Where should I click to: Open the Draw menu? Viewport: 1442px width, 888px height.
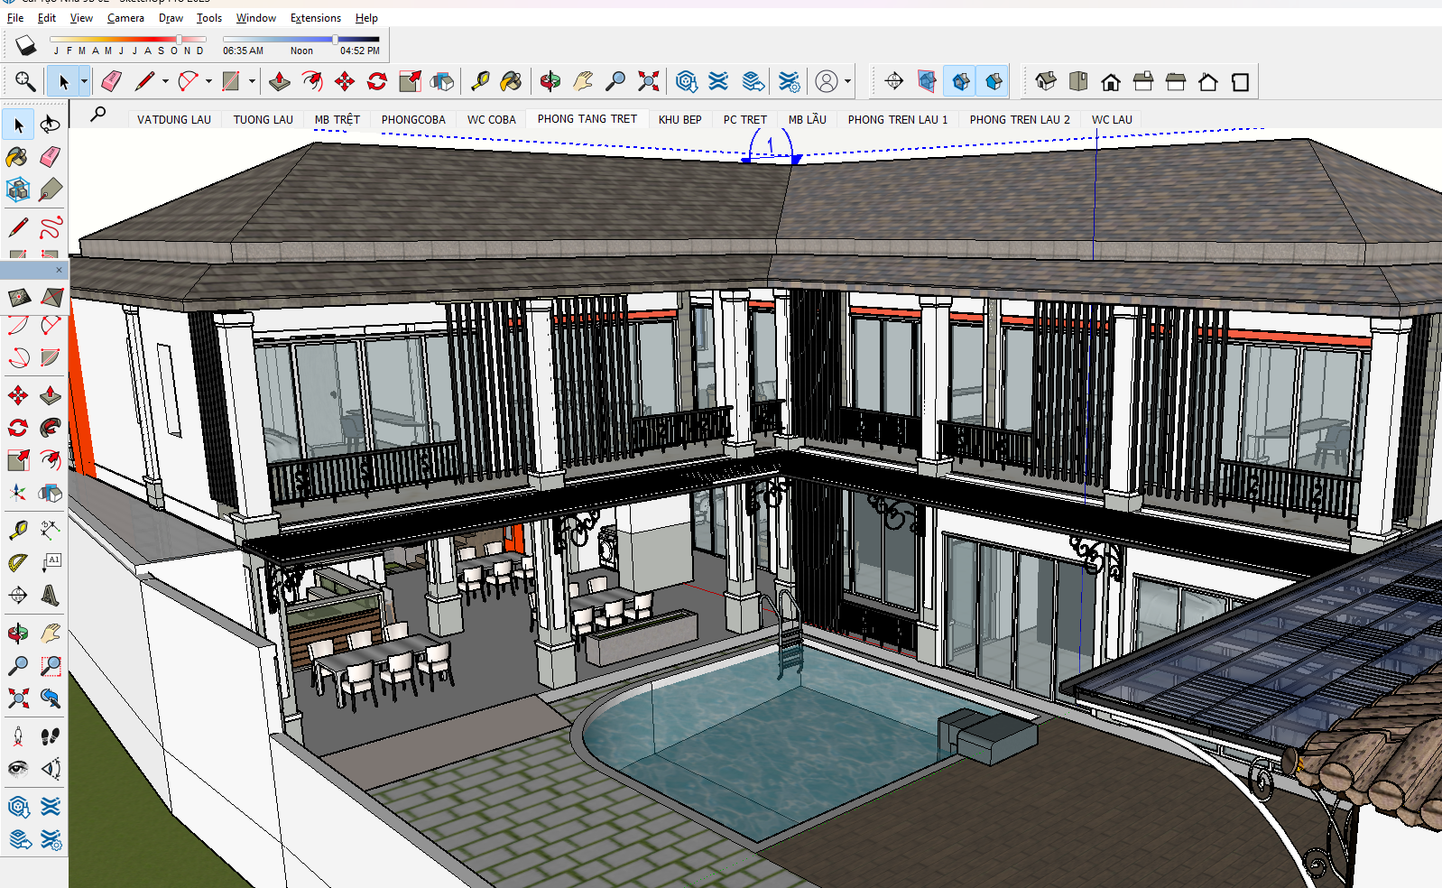[x=171, y=18]
